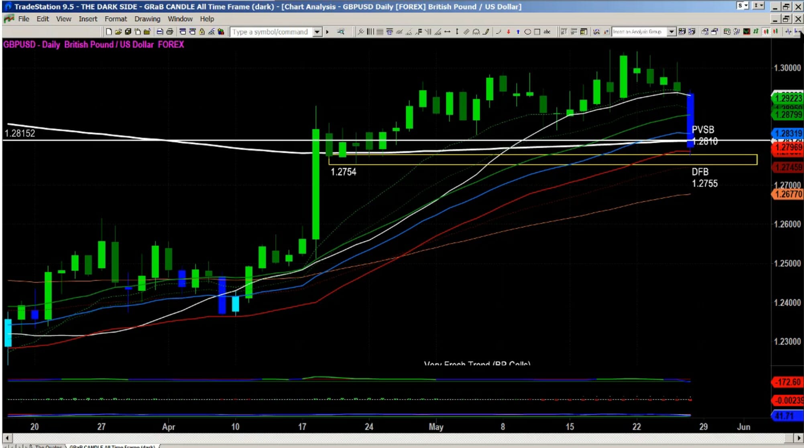Click right arrow of horizontal scrollbar
Viewport: 804px width, 448px height.
799,438
